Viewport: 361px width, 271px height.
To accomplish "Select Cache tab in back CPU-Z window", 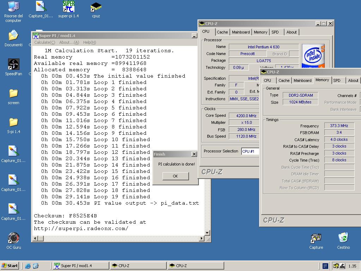I will pyautogui.click(x=222, y=32).
